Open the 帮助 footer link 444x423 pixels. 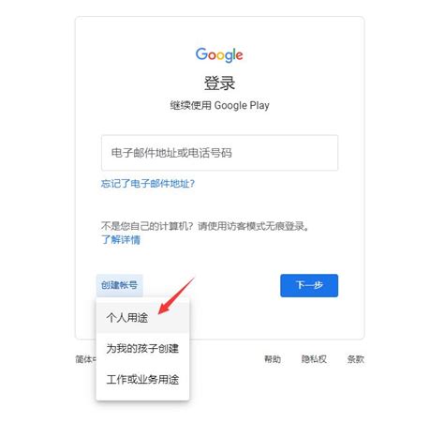point(273,359)
